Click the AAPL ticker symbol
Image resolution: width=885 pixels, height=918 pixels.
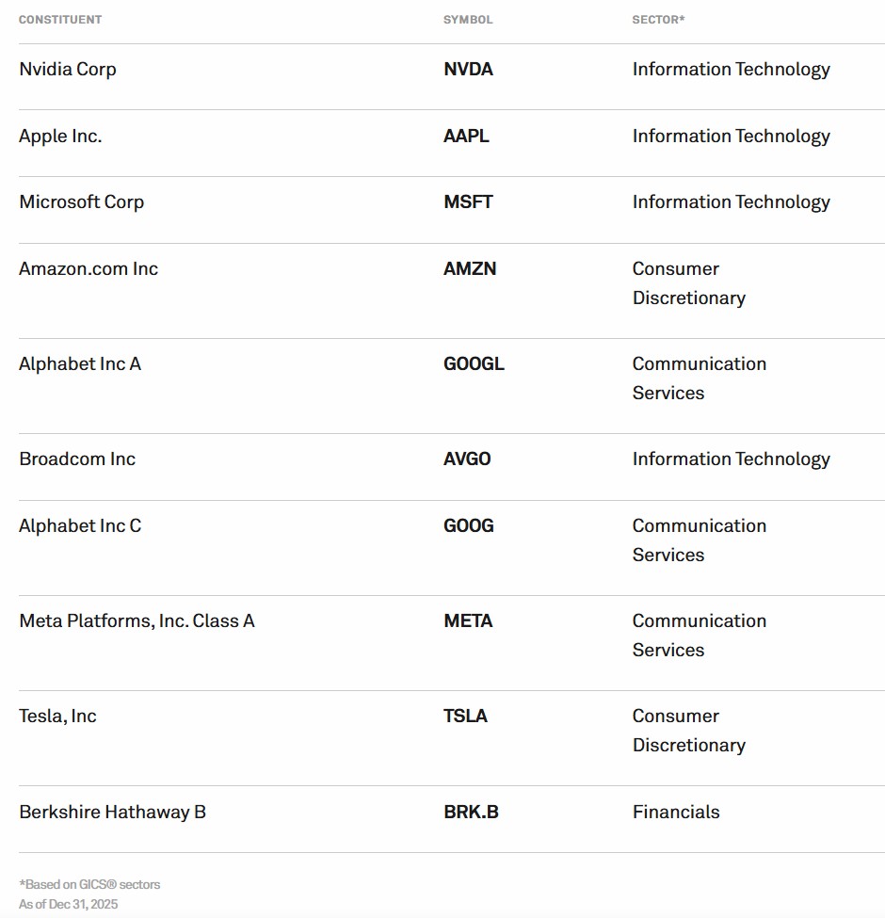pyautogui.click(x=466, y=137)
